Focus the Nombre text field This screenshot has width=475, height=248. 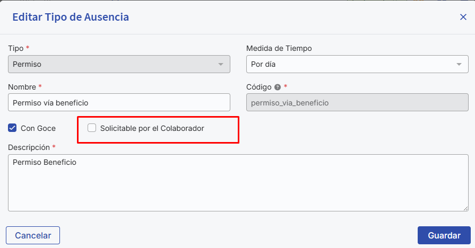tap(119, 102)
